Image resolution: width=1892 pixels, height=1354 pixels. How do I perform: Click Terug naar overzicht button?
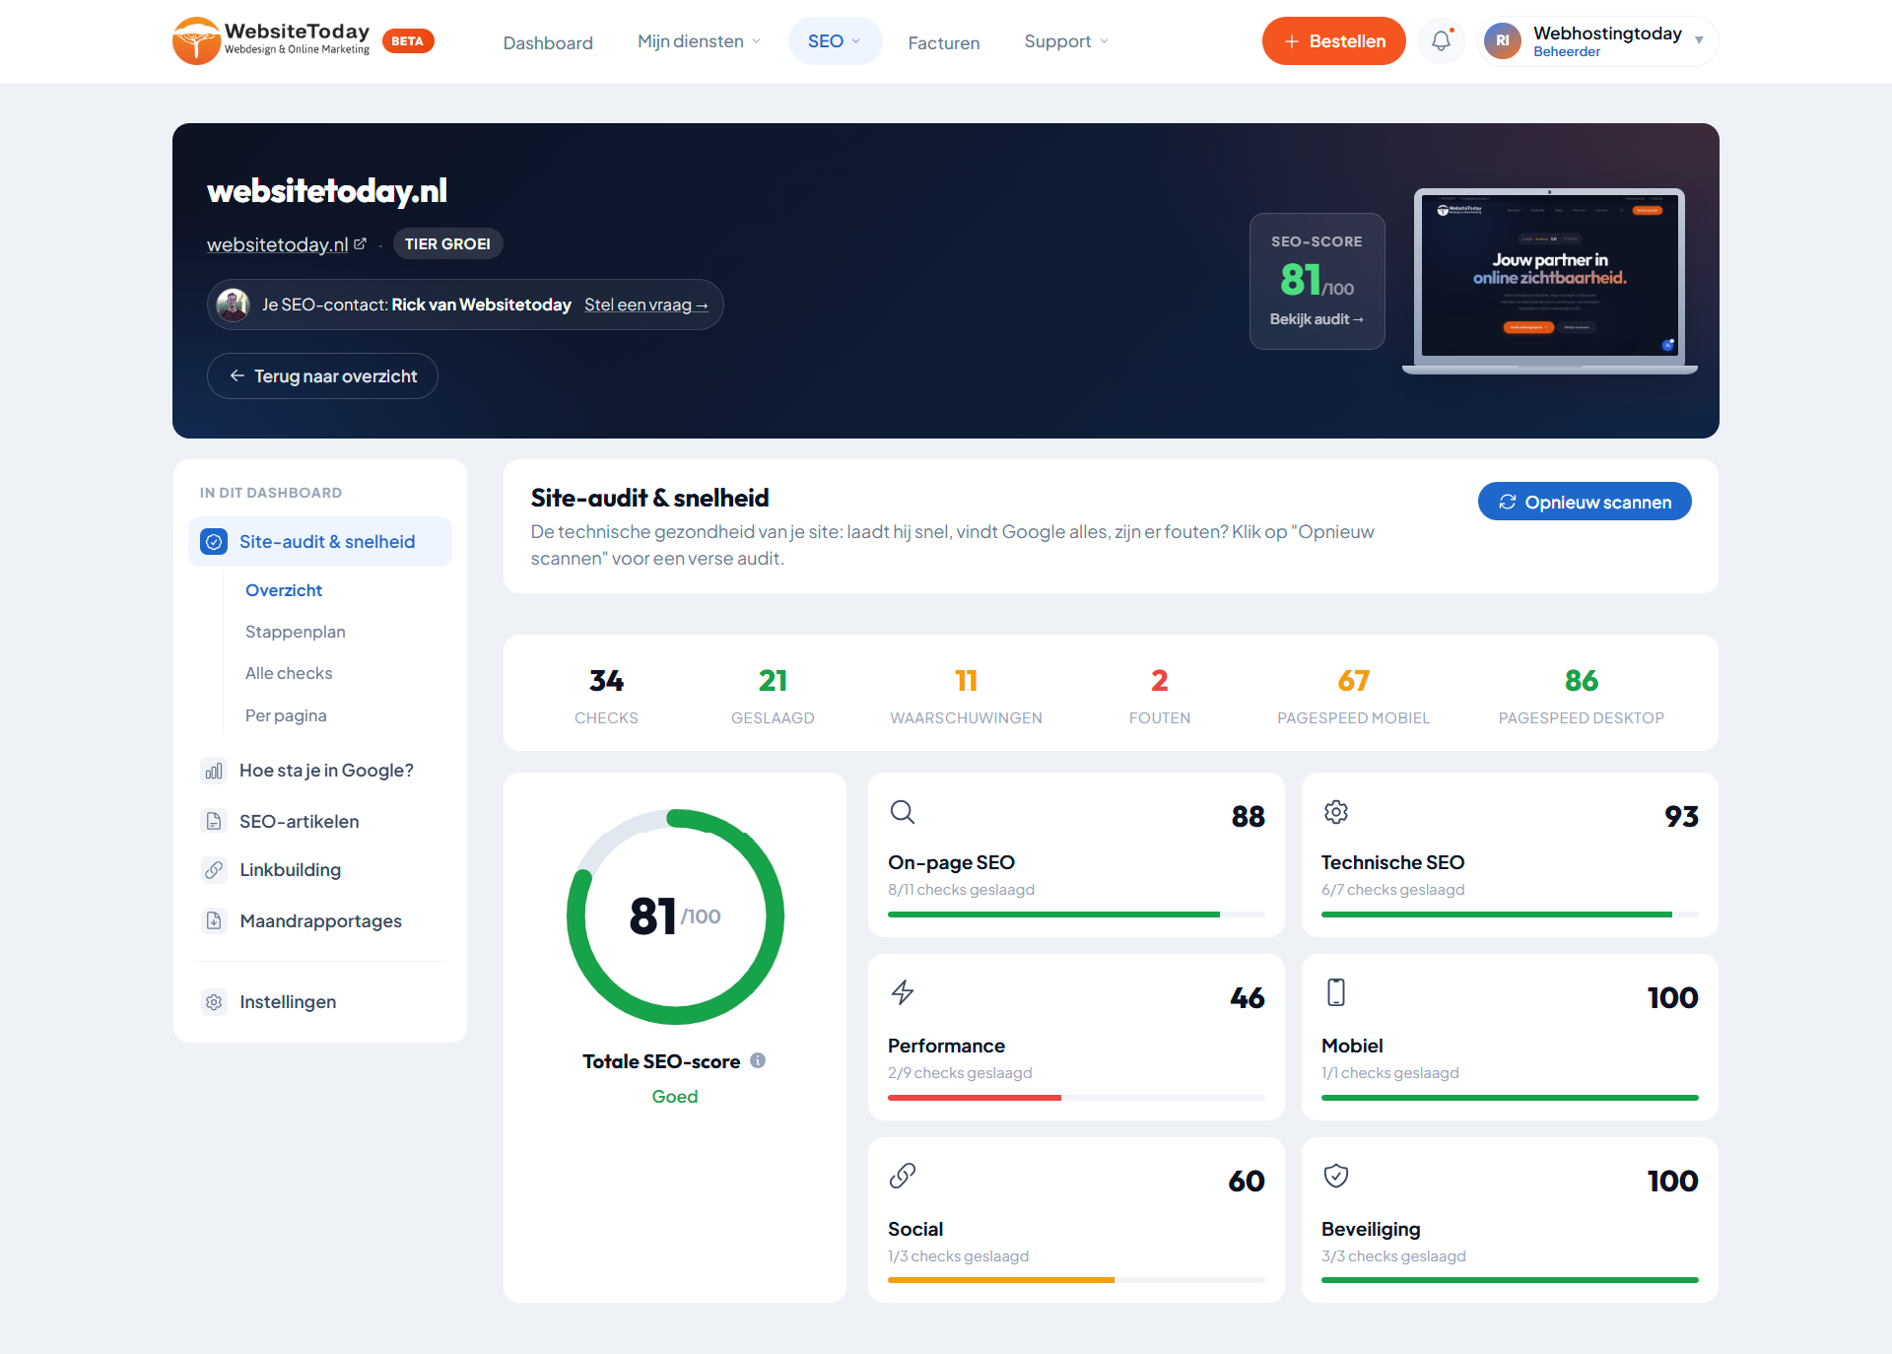click(322, 375)
